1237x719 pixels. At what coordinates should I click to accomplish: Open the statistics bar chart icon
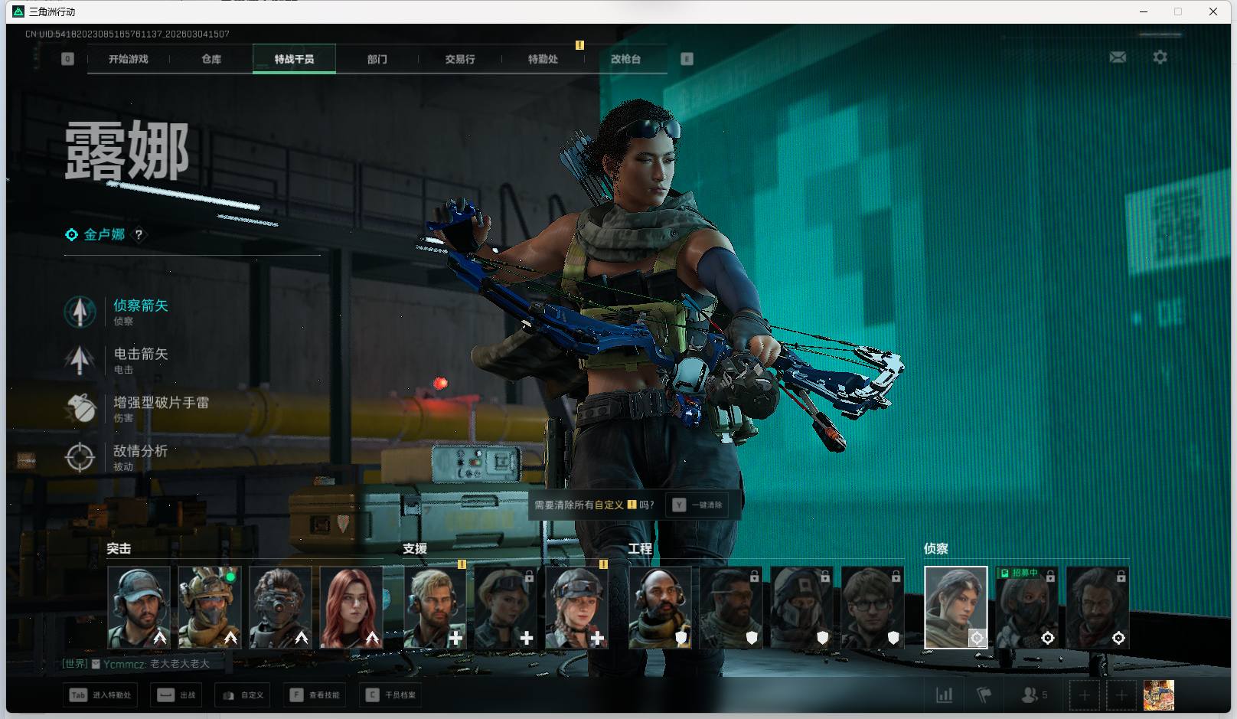[945, 695]
